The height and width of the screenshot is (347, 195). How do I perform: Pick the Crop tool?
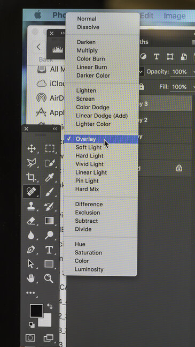point(31,177)
